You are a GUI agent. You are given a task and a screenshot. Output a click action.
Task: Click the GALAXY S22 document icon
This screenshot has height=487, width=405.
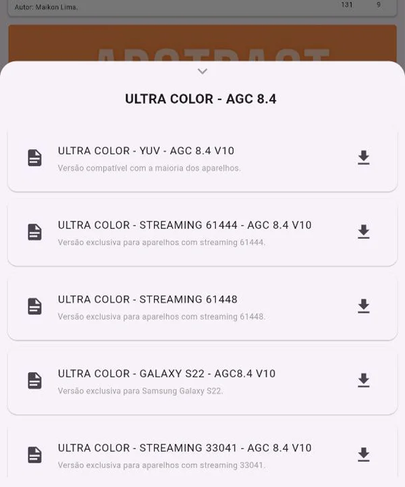(x=34, y=381)
